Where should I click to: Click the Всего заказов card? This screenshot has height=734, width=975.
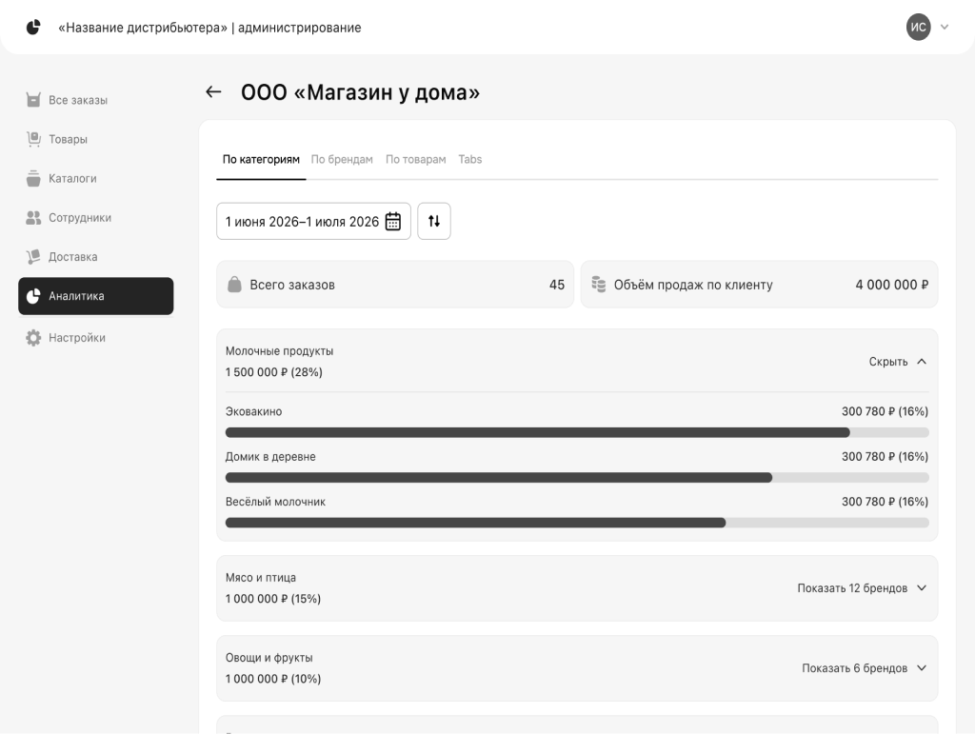(x=395, y=284)
